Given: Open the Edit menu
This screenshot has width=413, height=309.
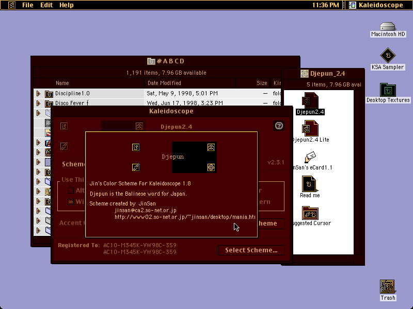Looking at the screenshot, I should point(46,5).
